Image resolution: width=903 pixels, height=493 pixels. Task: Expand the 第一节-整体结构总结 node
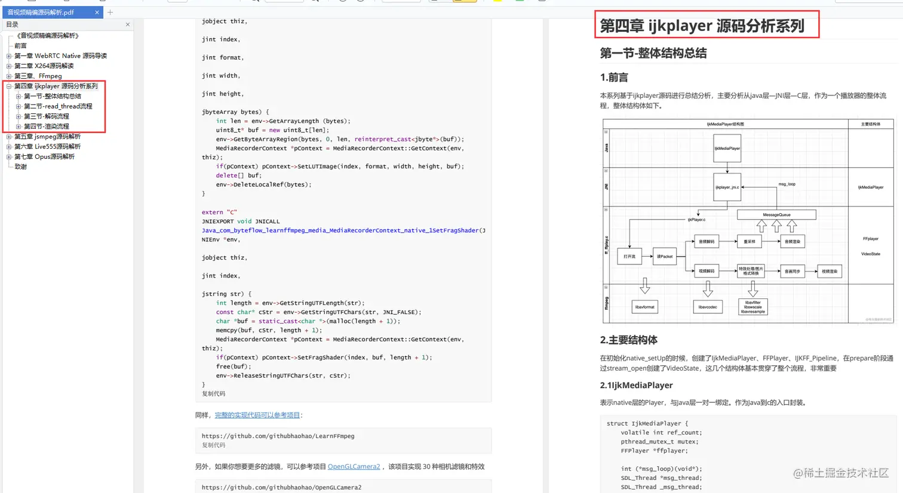(x=19, y=97)
